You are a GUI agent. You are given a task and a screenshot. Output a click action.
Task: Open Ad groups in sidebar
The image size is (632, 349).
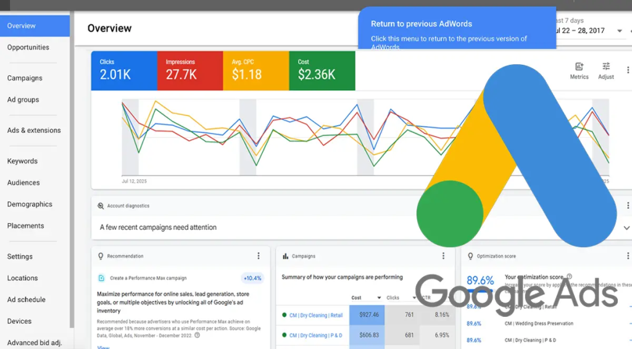[23, 99]
